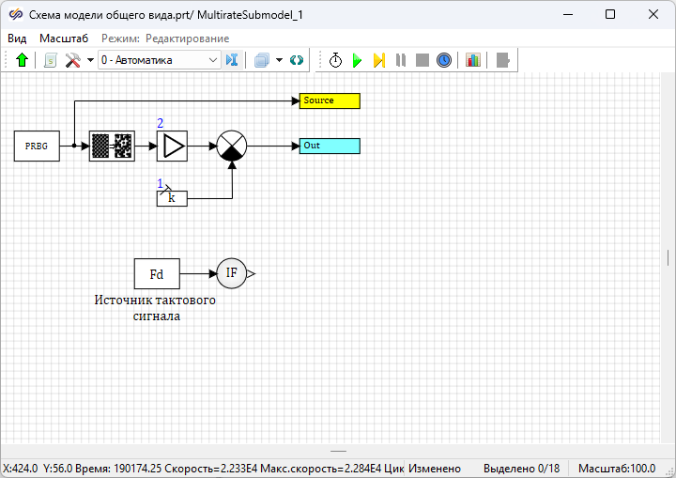Open the '0 - Автоматика' layer combo box

[159, 60]
